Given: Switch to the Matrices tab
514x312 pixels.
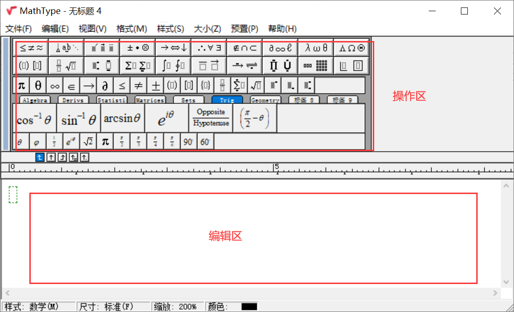Looking at the screenshot, I should click(x=150, y=100).
